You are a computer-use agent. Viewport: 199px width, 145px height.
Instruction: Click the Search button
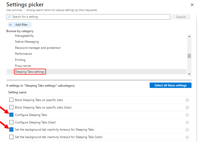coord(181,17)
